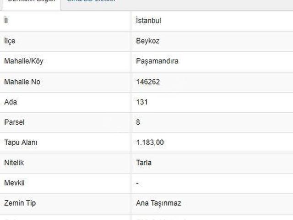Select the Ana Taşınmaz value
This screenshot has height=220, width=293.
click(158, 203)
